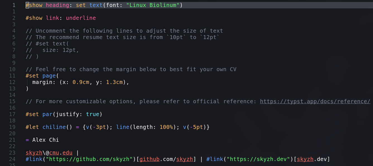Place cursor on the chiline function name

tap(54, 127)
